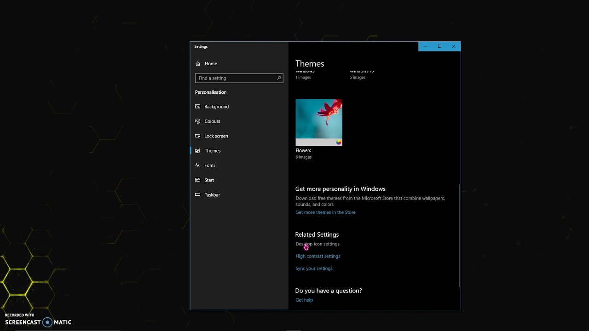Select the Colours palette icon in sidebar
The width and height of the screenshot is (589, 331).
point(198,121)
